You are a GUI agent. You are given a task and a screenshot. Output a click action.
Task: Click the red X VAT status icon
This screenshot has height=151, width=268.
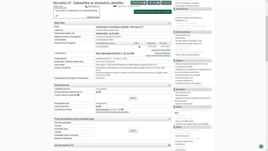point(139,47)
